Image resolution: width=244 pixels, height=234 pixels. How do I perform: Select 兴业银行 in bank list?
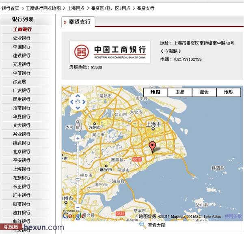coord(22,134)
